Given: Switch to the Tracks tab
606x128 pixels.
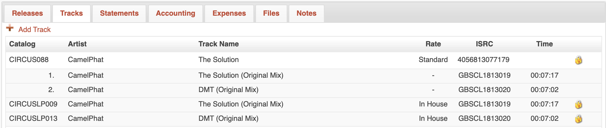Looking at the screenshot, I should (72, 13).
